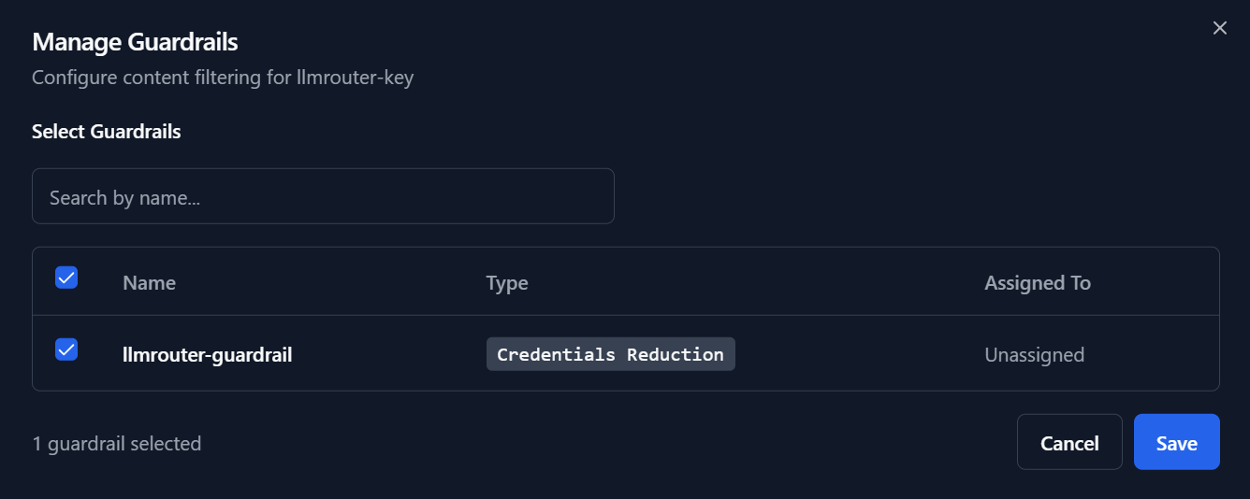The image size is (1250, 499).
Task: Click the Name column header
Action: click(149, 283)
